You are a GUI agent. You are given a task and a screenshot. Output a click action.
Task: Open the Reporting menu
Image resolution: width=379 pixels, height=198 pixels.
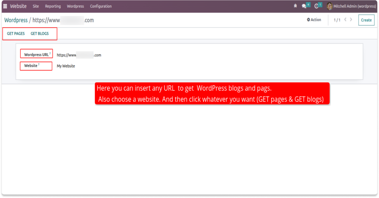(53, 6)
